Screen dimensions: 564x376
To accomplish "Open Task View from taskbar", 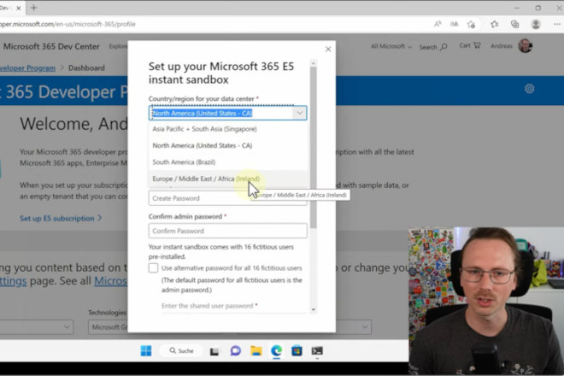I will (214, 351).
